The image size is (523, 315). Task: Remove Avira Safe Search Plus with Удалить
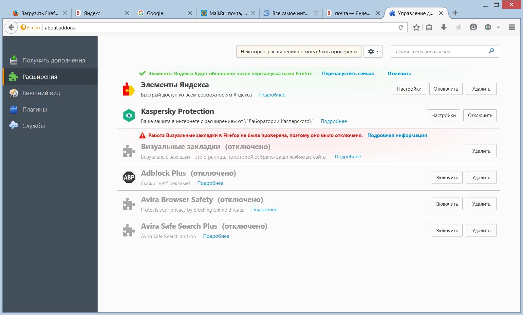481,230
